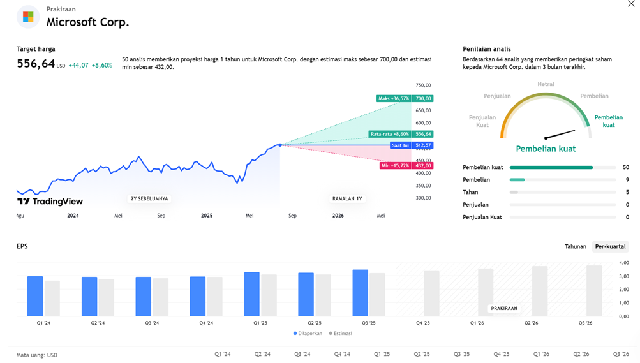Click the +44,07 price change value
The width and height of the screenshot is (640, 363).
coord(78,65)
